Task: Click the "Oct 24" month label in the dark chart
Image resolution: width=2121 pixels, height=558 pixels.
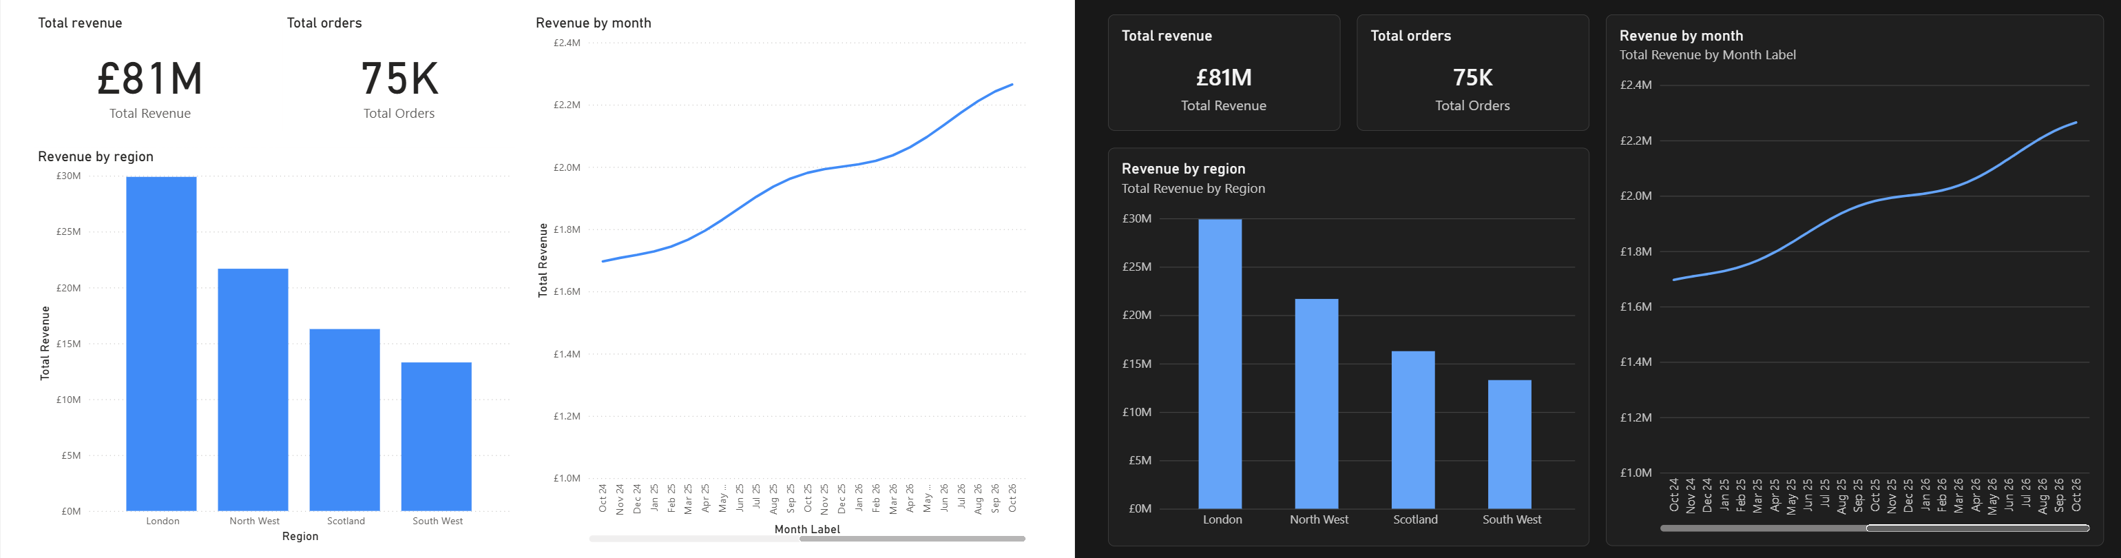Action: click(x=1674, y=495)
